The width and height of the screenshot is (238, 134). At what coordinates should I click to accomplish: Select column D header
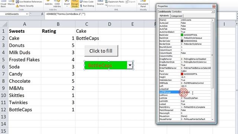(110, 24)
